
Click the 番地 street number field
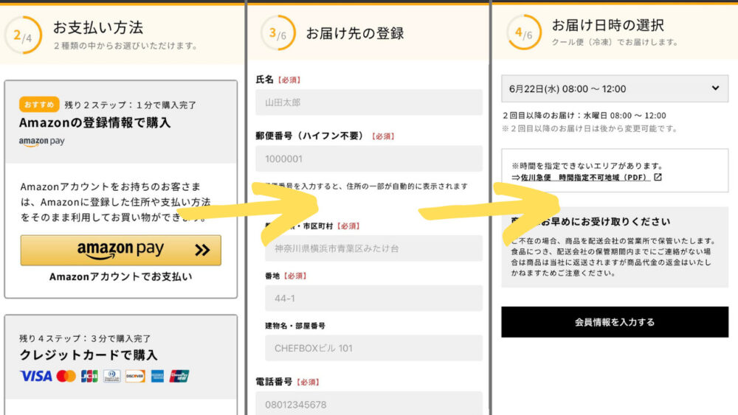[x=373, y=298]
